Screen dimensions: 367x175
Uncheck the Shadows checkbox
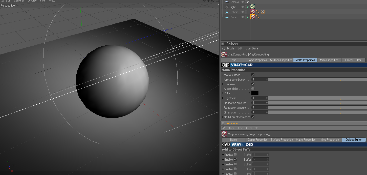click(253, 84)
